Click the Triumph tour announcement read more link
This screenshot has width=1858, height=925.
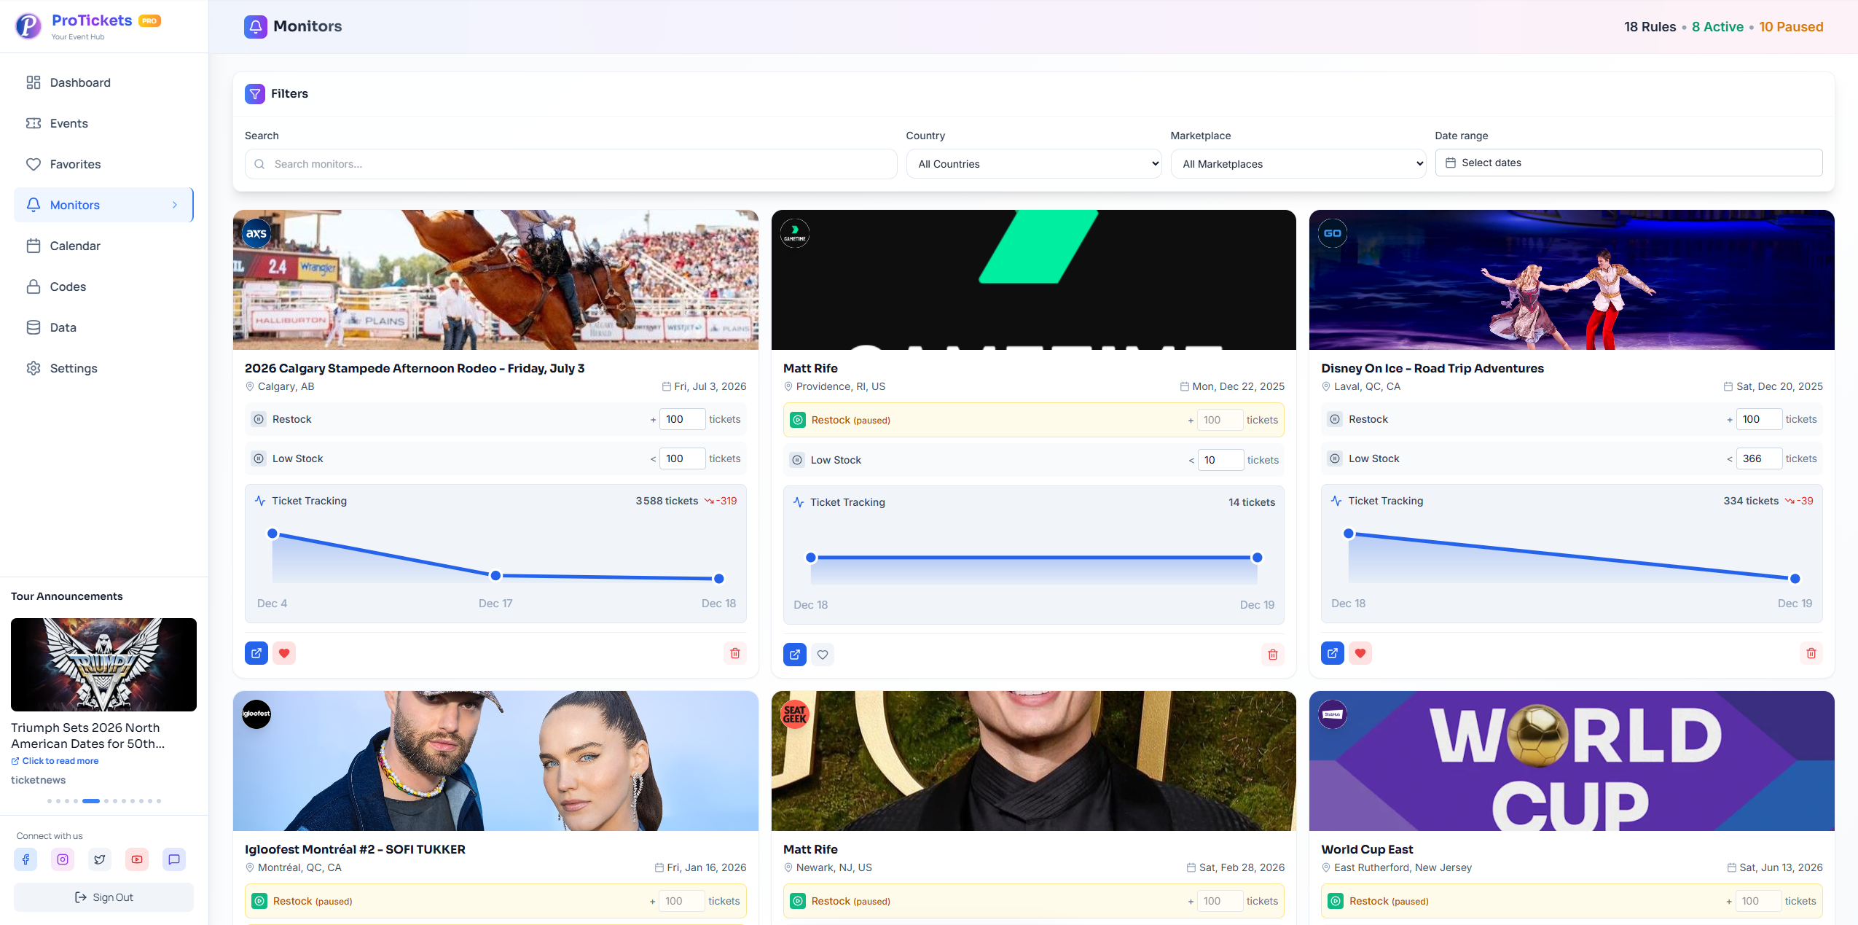[55, 760]
